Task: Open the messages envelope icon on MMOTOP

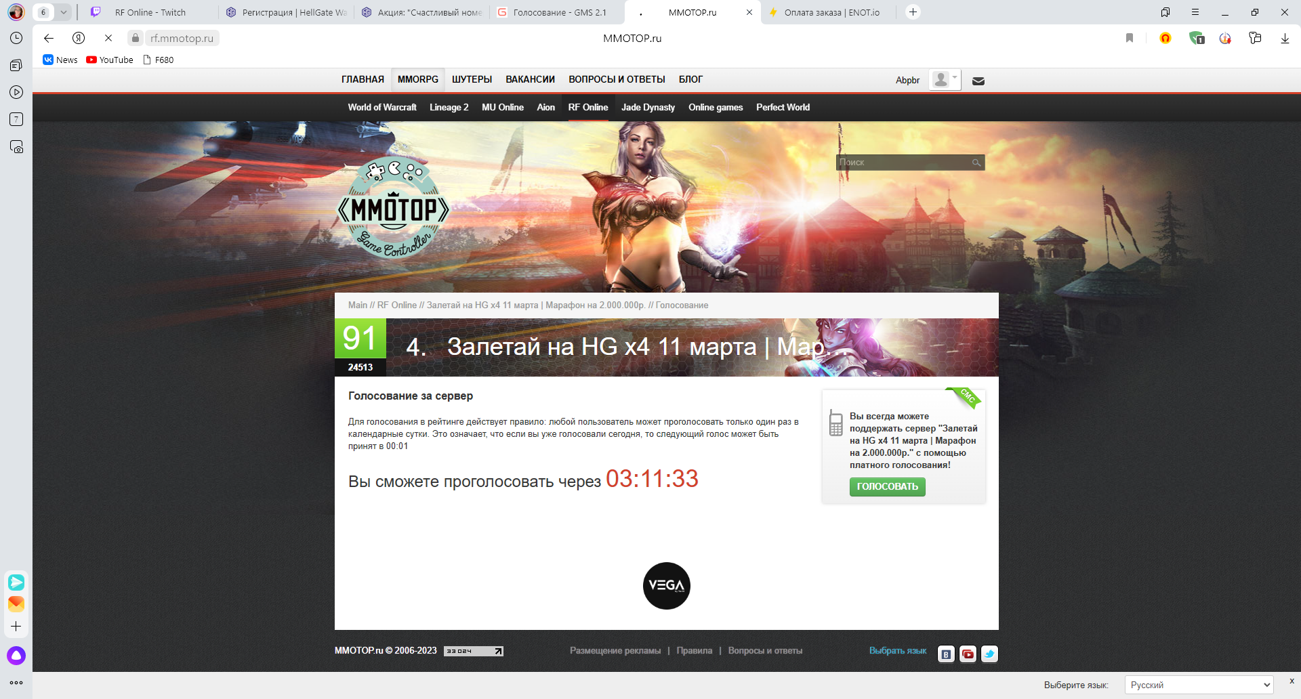Action: 978,81
